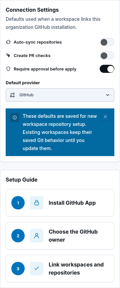Click the chevron arrow in the provider dropdown
Viewport: 120px width, 288px height.
[x=108, y=95]
